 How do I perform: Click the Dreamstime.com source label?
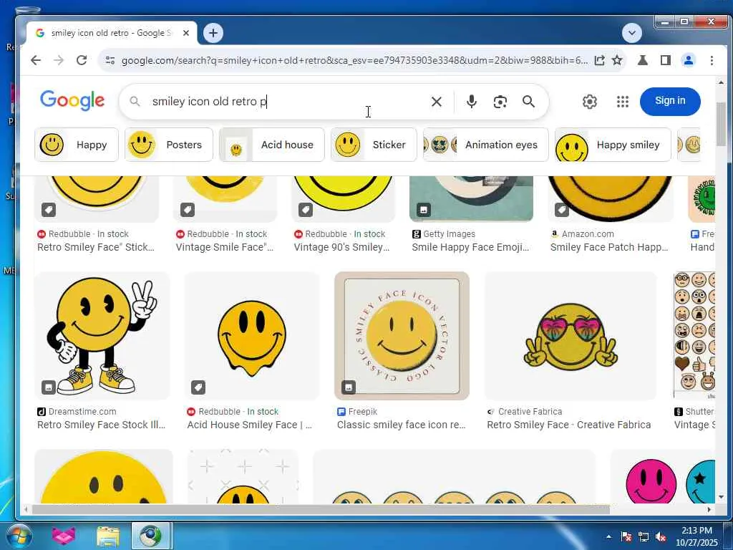[82, 412]
